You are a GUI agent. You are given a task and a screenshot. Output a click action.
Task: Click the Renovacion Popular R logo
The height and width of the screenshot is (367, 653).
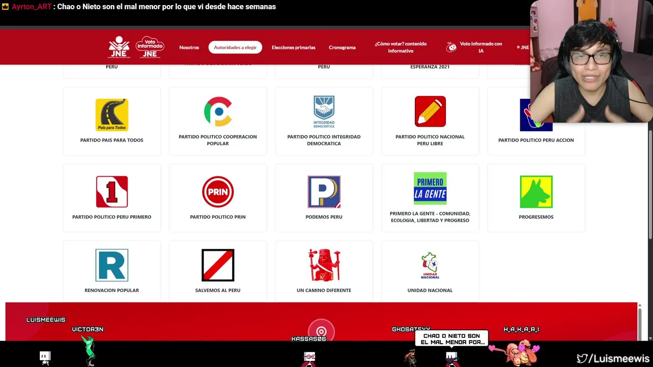click(112, 265)
